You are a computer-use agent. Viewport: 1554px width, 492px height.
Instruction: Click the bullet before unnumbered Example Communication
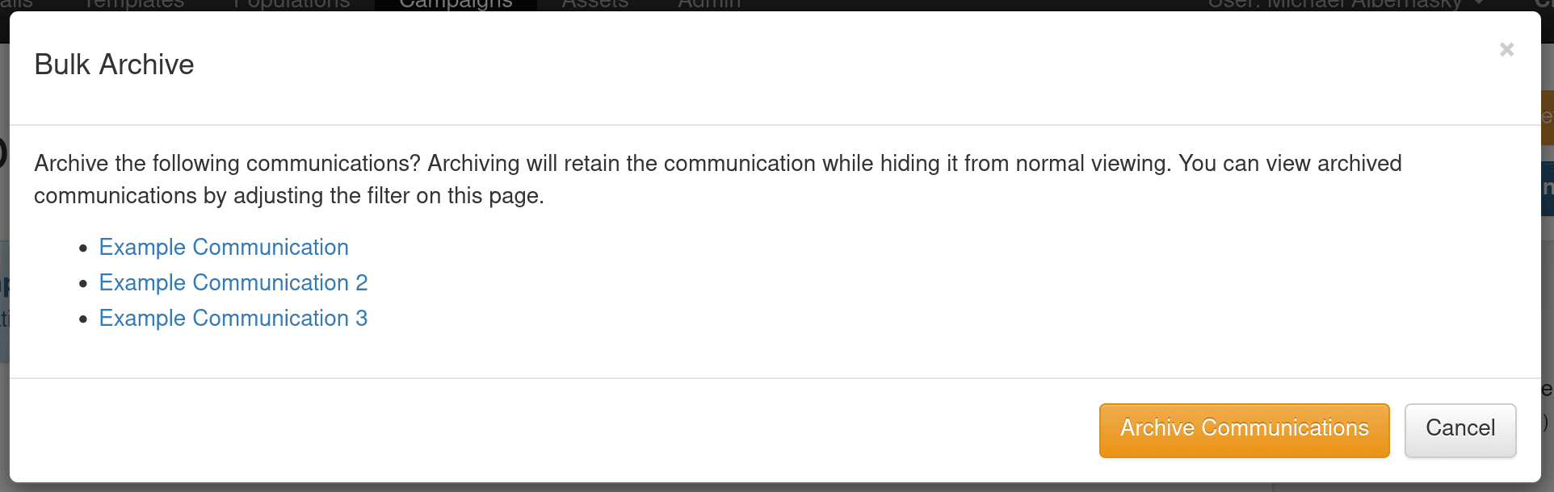coord(83,248)
